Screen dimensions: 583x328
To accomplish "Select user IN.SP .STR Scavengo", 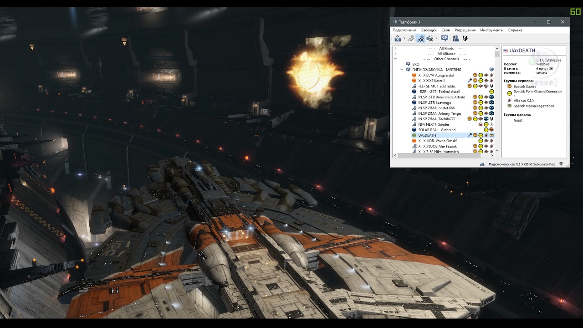I will coord(435,102).
